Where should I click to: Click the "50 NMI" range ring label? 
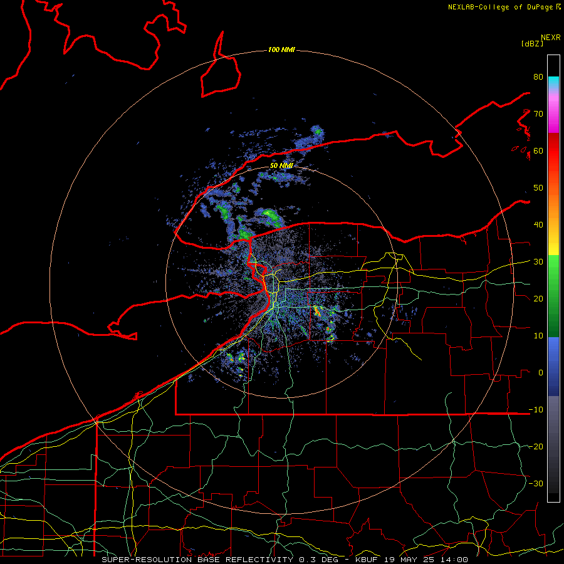click(281, 166)
